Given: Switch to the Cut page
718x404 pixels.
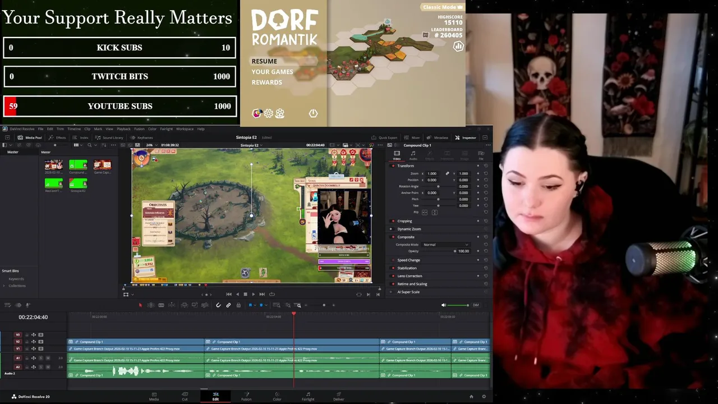Looking at the screenshot, I should coord(185,396).
